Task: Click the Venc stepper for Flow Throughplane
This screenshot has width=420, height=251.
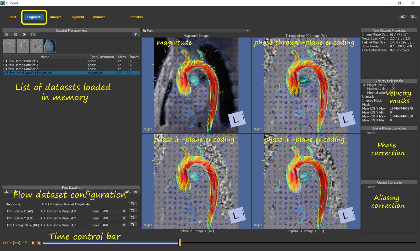Action: click(124, 225)
